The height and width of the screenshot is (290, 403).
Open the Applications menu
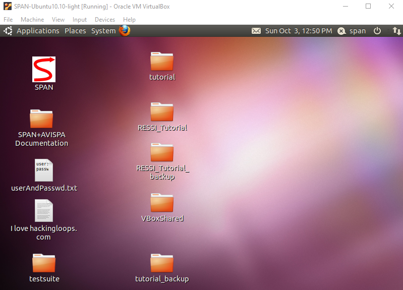pos(38,31)
